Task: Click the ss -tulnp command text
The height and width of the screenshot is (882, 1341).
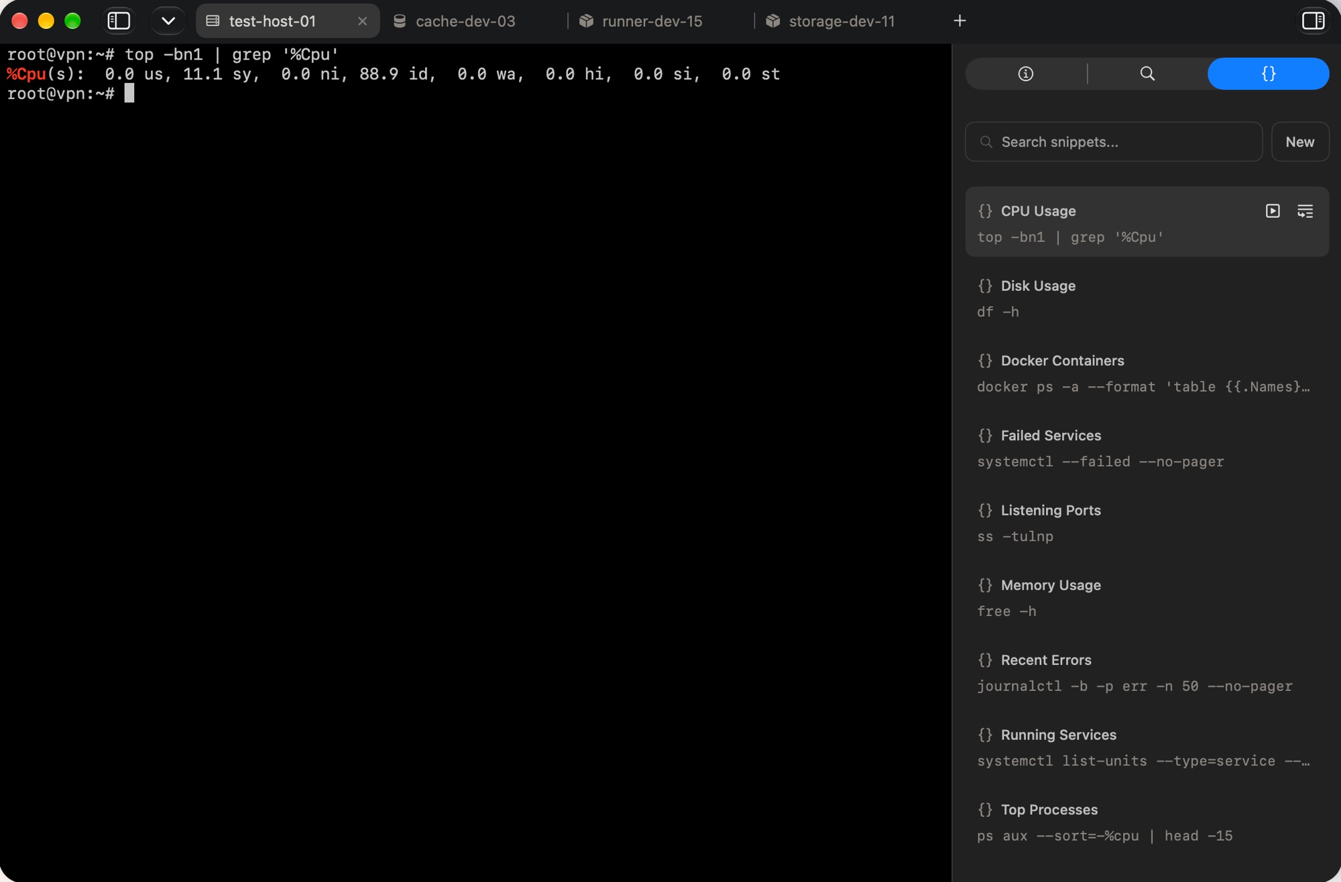Action: [1015, 536]
